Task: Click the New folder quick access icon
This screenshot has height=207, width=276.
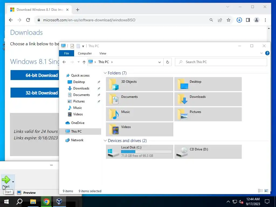Action: coord(78,46)
